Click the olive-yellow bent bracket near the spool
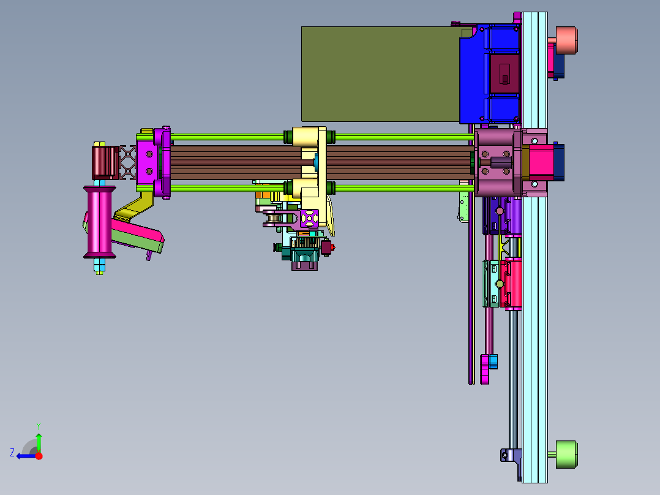Image resolution: width=660 pixels, height=495 pixels. (x=135, y=207)
